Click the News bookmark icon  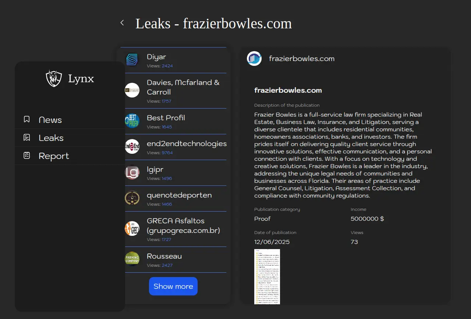[x=26, y=119]
